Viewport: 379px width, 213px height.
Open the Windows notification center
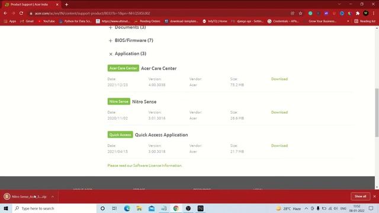(x=371, y=208)
